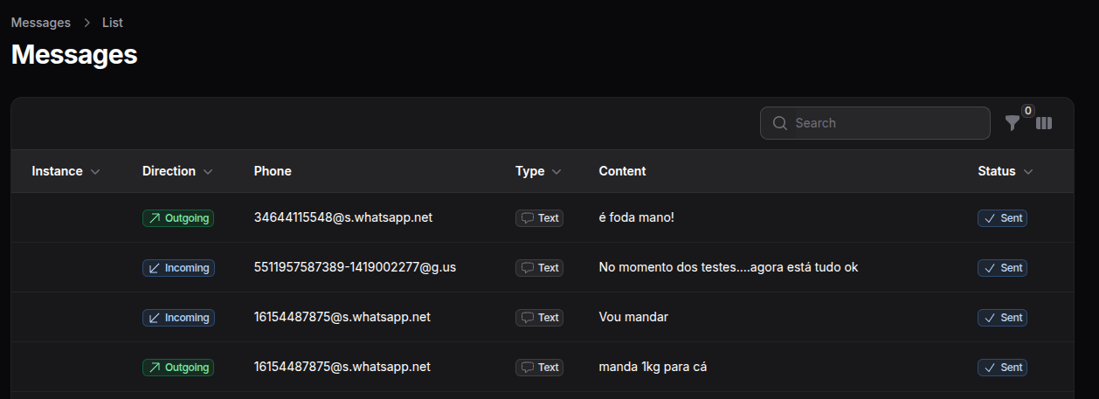Click the List breadcrumb item
Image resolution: width=1099 pixels, height=399 pixels.
(113, 23)
